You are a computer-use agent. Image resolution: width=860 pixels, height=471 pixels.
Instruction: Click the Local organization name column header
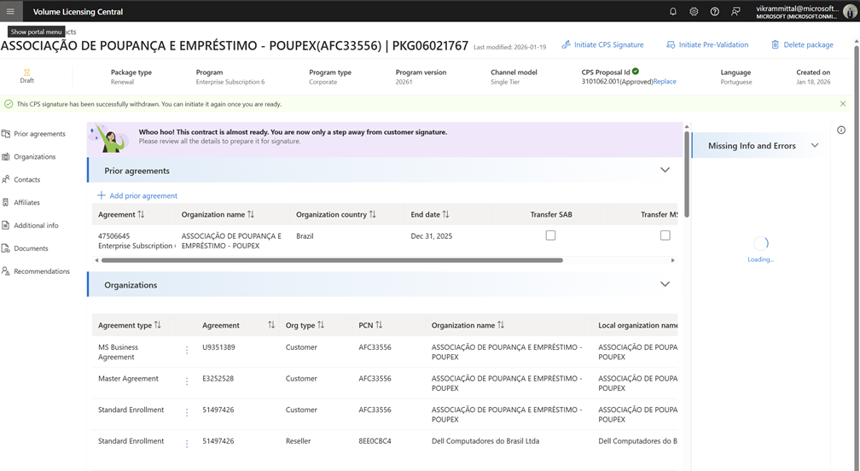pyautogui.click(x=638, y=325)
